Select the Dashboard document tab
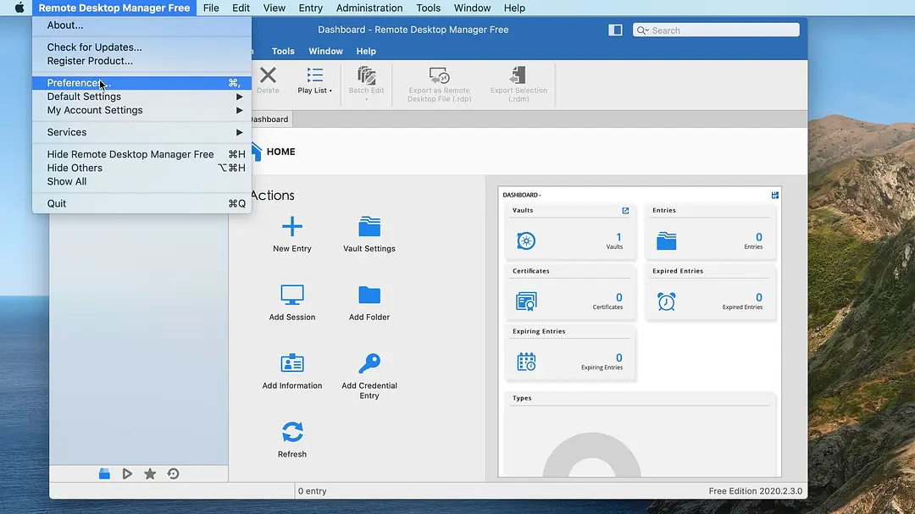This screenshot has height=514, width=915. click(269, 119)
